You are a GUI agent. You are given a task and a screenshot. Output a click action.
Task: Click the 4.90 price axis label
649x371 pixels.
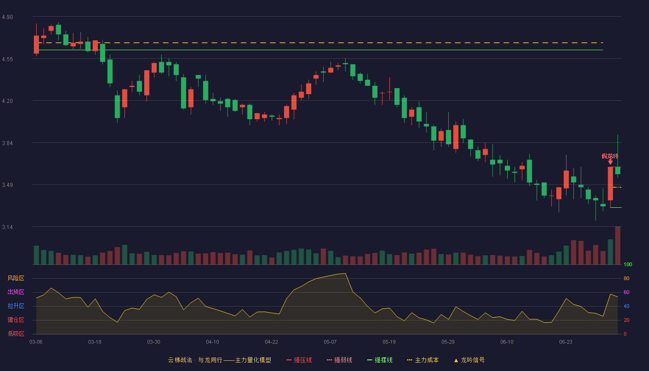[7, 17]
